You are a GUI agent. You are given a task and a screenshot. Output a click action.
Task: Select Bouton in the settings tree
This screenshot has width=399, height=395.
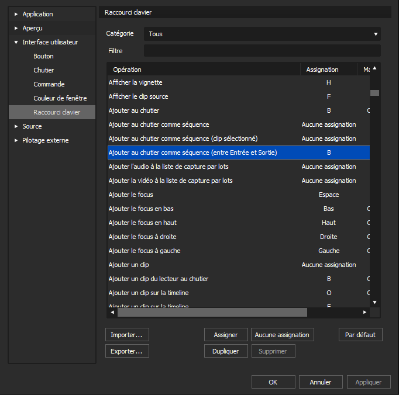[x=43, y=56]
